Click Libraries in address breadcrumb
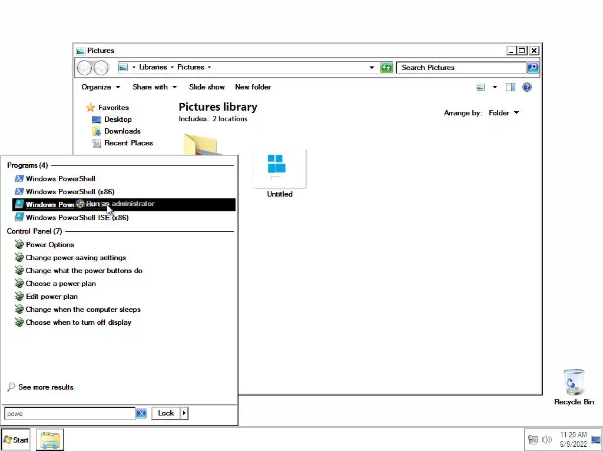The width and height of the screenshot is (603, 452). [x=153, y=67]
